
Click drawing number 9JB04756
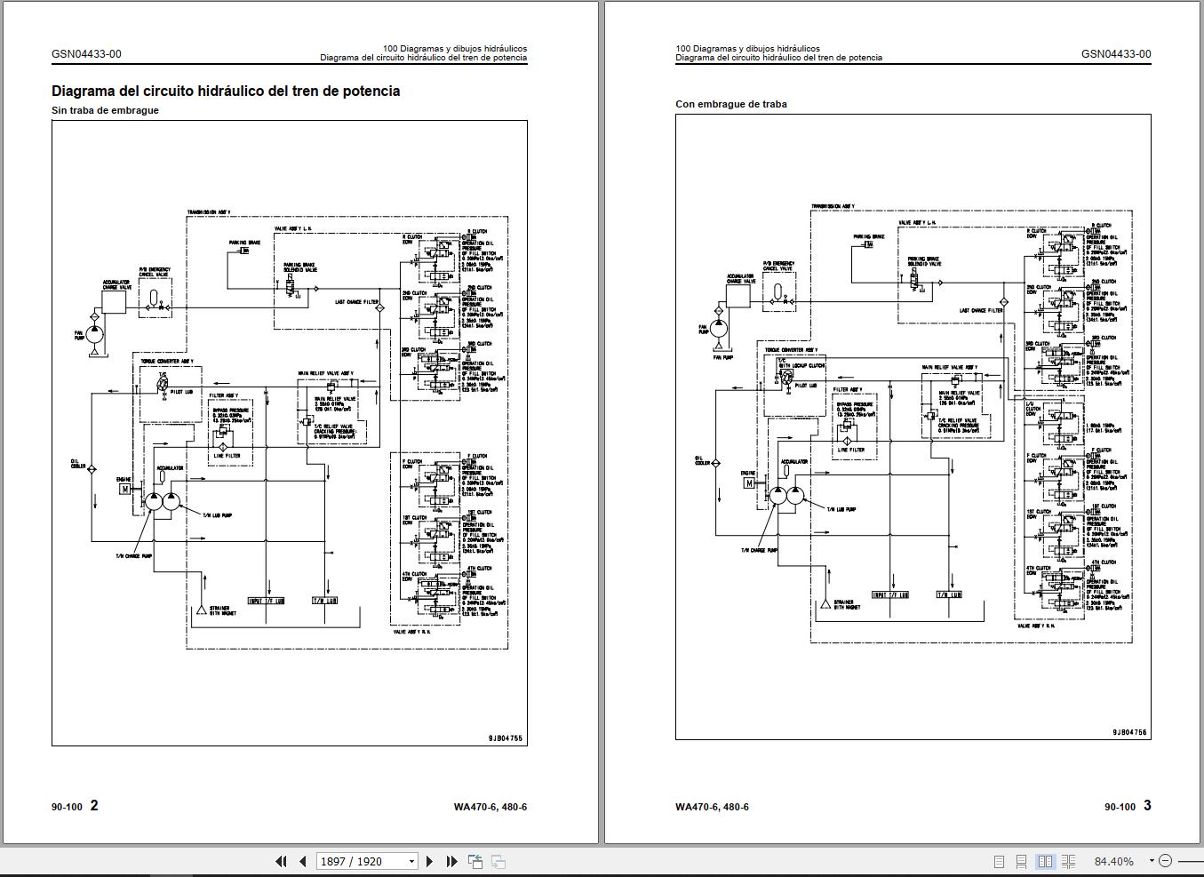1129,732
